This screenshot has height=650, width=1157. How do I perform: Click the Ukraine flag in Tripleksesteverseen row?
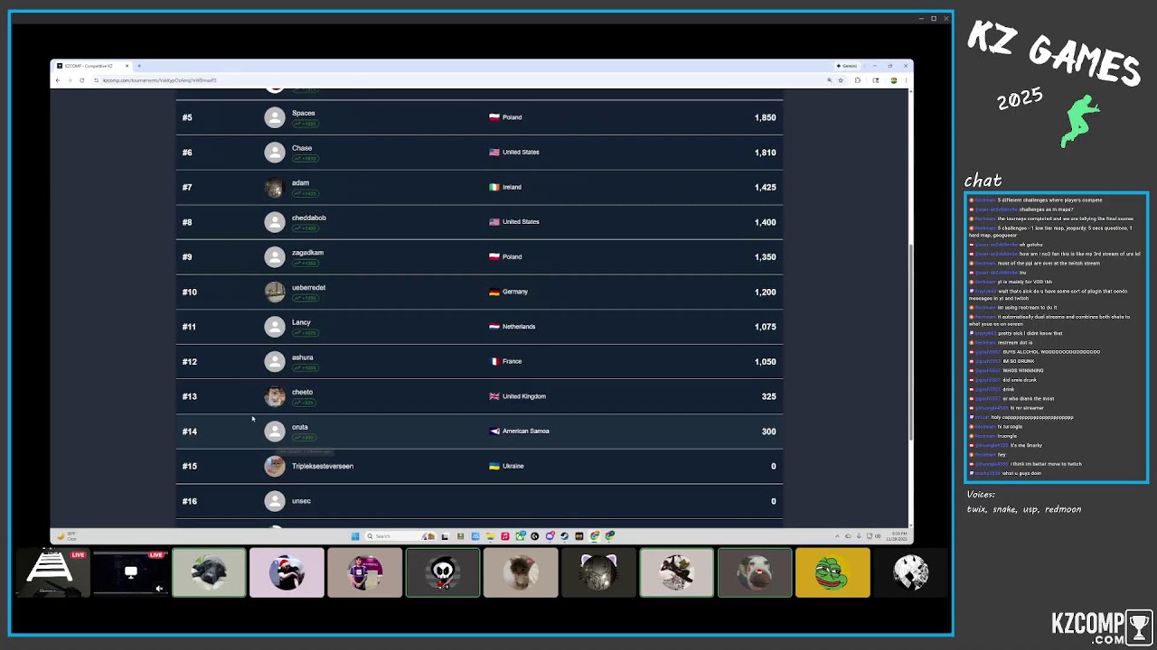pyautogui.click(x=494, y=466)
